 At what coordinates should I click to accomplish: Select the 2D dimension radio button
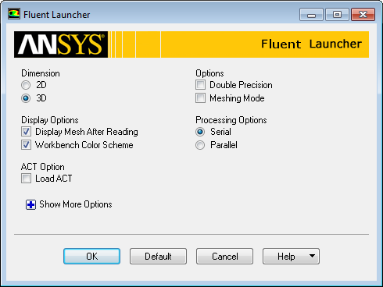click(x=26, y=85)
